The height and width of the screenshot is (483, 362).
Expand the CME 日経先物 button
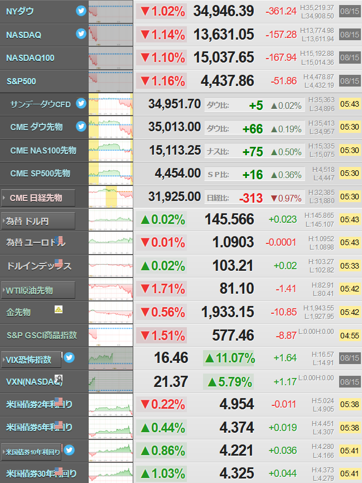[x=38, y=198]
